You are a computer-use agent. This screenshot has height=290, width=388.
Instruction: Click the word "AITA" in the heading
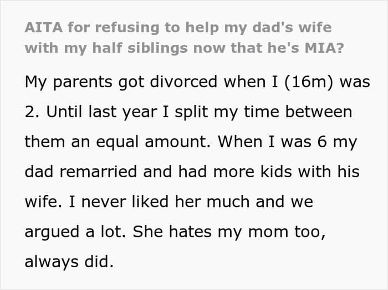click(x=44, y=27)
